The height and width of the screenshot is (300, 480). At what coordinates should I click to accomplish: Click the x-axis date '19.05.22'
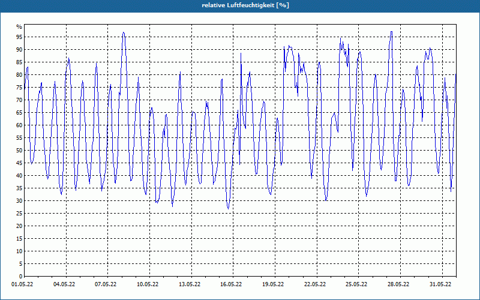pos(273,284)
